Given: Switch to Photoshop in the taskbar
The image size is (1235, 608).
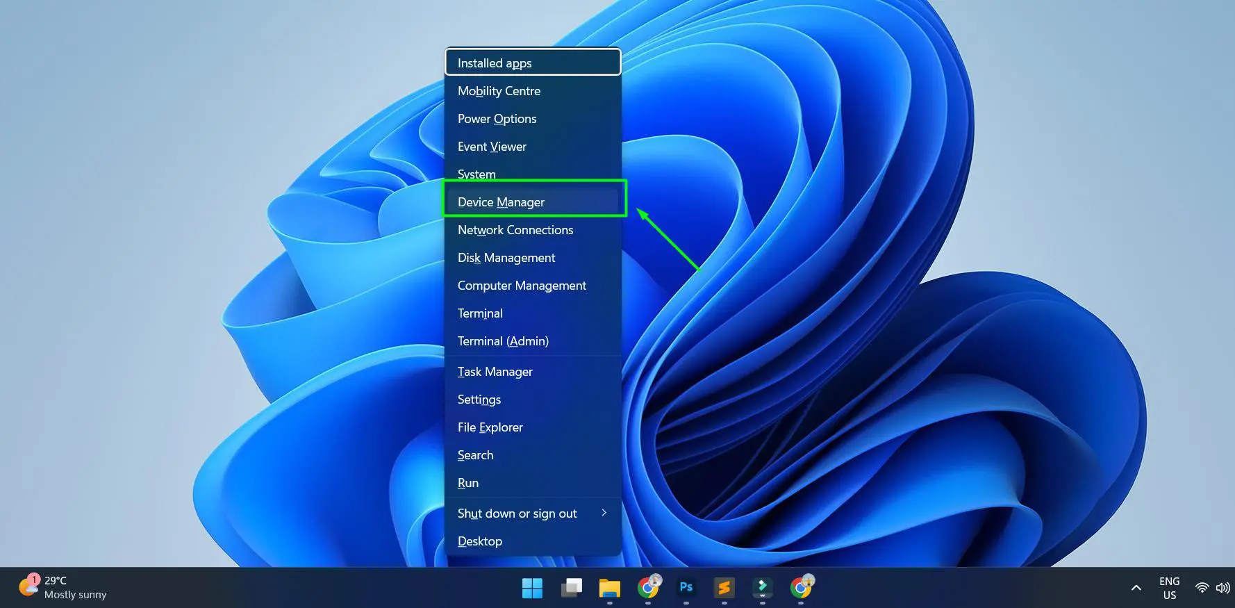Looking at the screenshot, I should [686, 588].
